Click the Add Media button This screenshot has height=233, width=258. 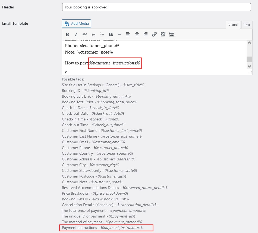click(x=76, y=23)
